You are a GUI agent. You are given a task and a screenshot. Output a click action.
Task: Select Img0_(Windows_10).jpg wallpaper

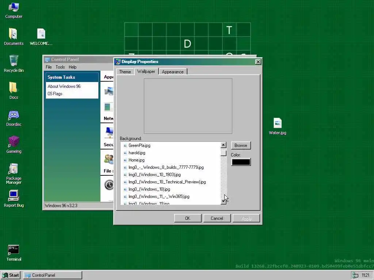[171, 189]
